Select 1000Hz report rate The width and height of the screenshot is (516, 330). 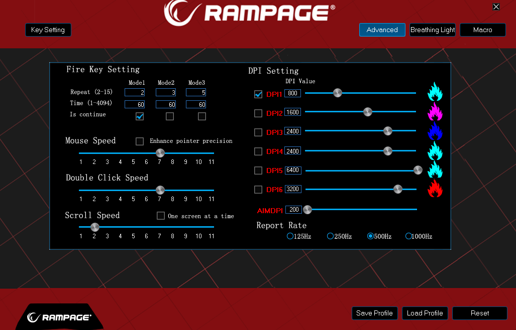[408, 236]
